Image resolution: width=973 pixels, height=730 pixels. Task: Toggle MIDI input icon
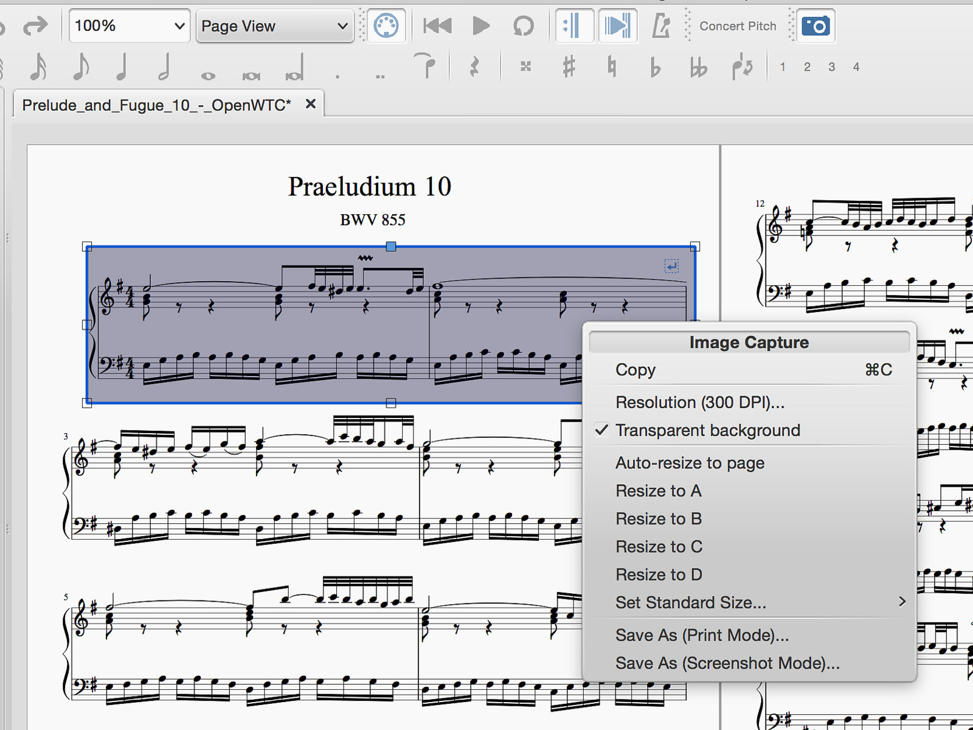point(386,26)
